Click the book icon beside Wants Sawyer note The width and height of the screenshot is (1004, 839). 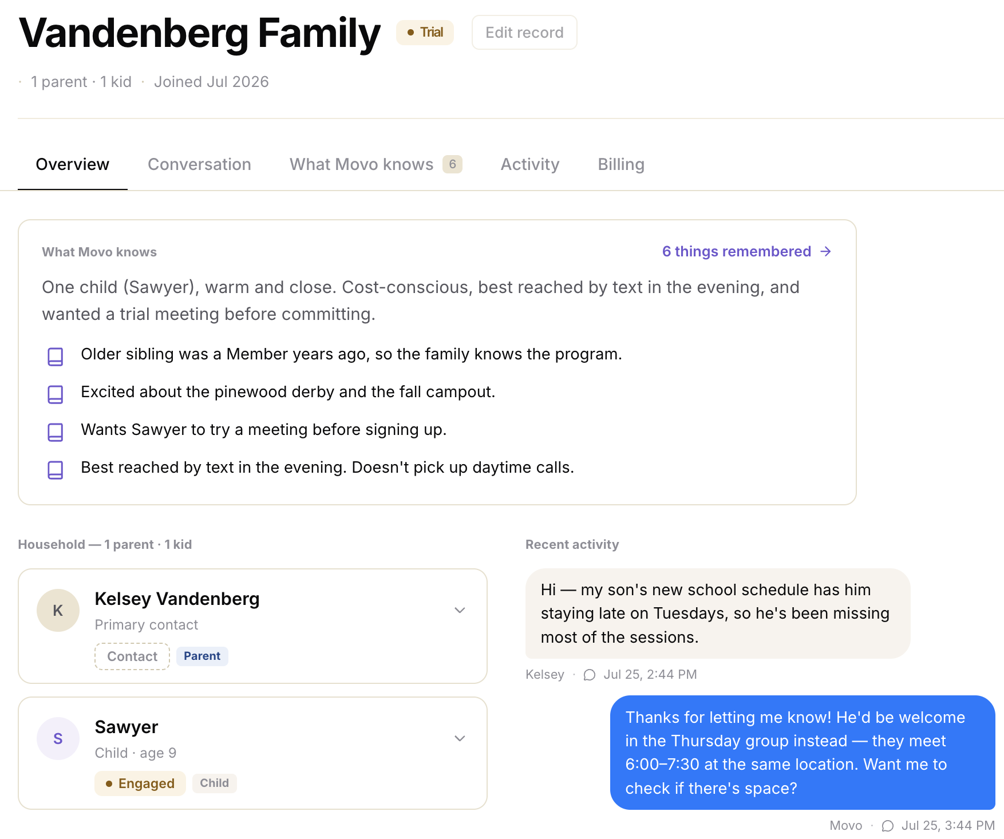pos(55,432)
